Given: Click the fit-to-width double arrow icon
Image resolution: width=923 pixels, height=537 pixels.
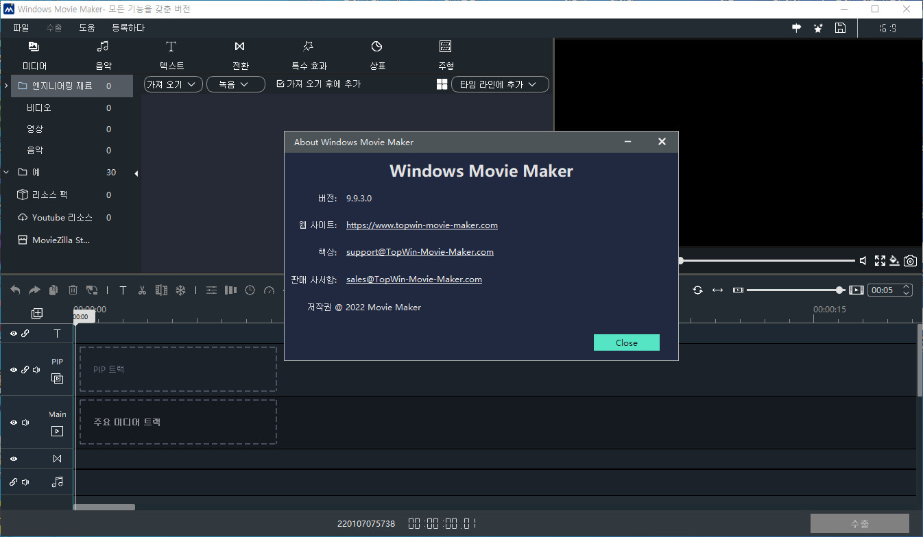Looking at the screenshot, I should coord(717,290).
